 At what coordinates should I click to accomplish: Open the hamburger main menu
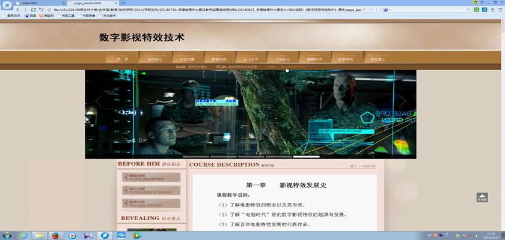(x=500, y=10)
